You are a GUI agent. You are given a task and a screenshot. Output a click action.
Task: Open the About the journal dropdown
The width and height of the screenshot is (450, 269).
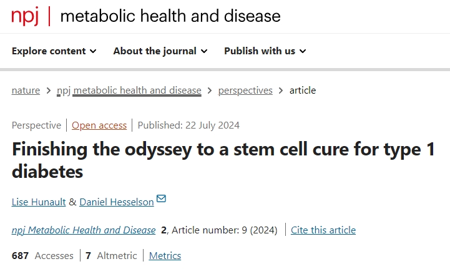(160, 51)
